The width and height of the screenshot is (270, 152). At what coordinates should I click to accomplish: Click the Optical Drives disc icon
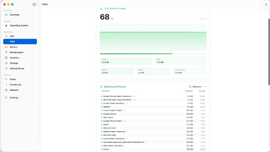point(6,68)
